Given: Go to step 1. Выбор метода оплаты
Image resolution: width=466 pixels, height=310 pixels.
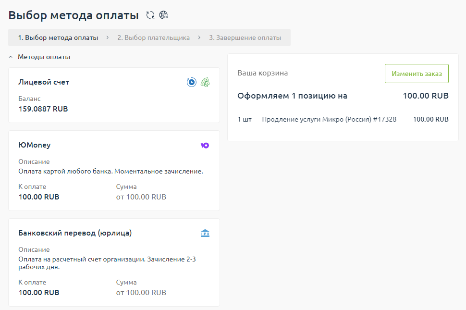Looking at the screenshot, I should click(58, 37).
